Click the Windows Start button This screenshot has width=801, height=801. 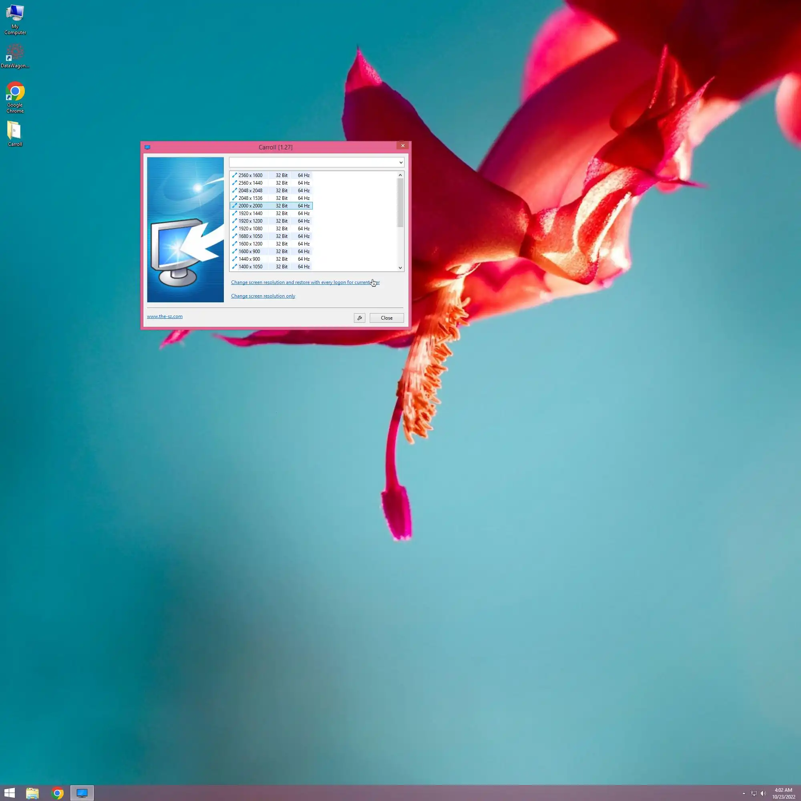10,793
